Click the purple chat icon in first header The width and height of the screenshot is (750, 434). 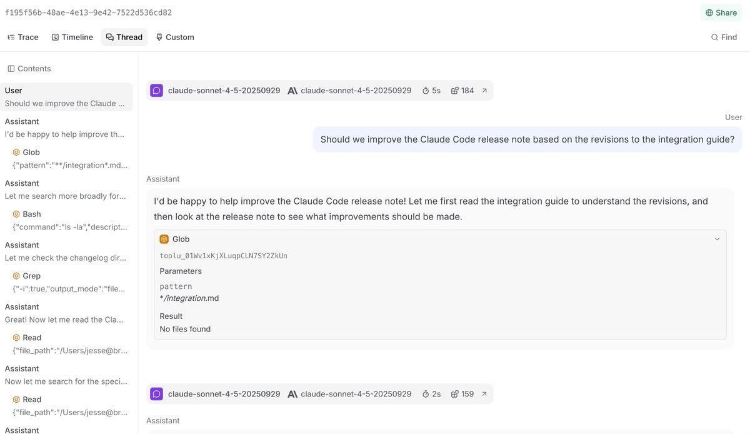pyautogui.click(x=157, y=91)
